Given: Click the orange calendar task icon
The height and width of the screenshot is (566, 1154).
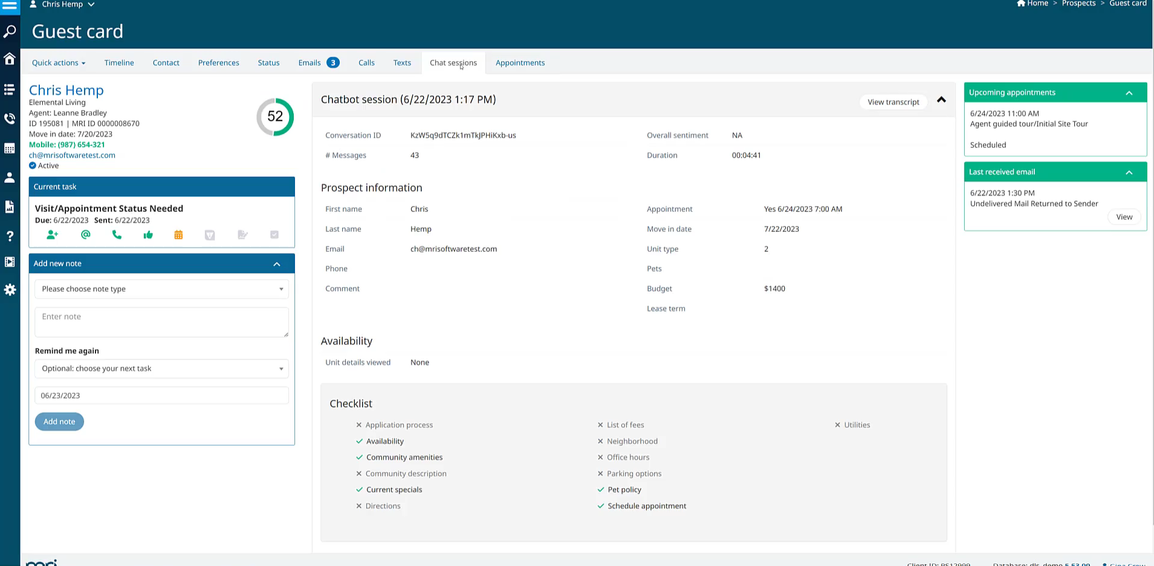Looking at the screenshot, I should (178, 235).
